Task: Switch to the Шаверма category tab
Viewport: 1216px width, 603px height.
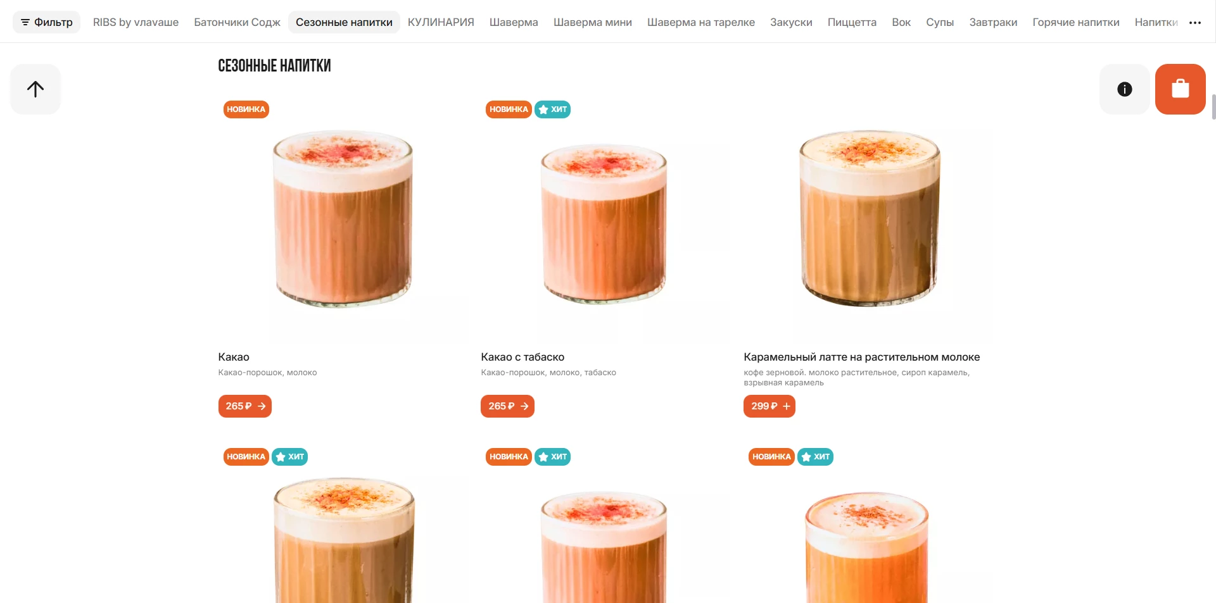Action: 514,22
